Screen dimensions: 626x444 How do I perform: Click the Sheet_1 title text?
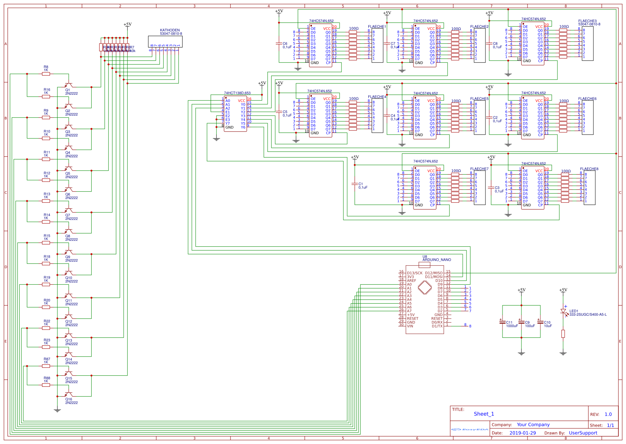(x=484, y=414)
